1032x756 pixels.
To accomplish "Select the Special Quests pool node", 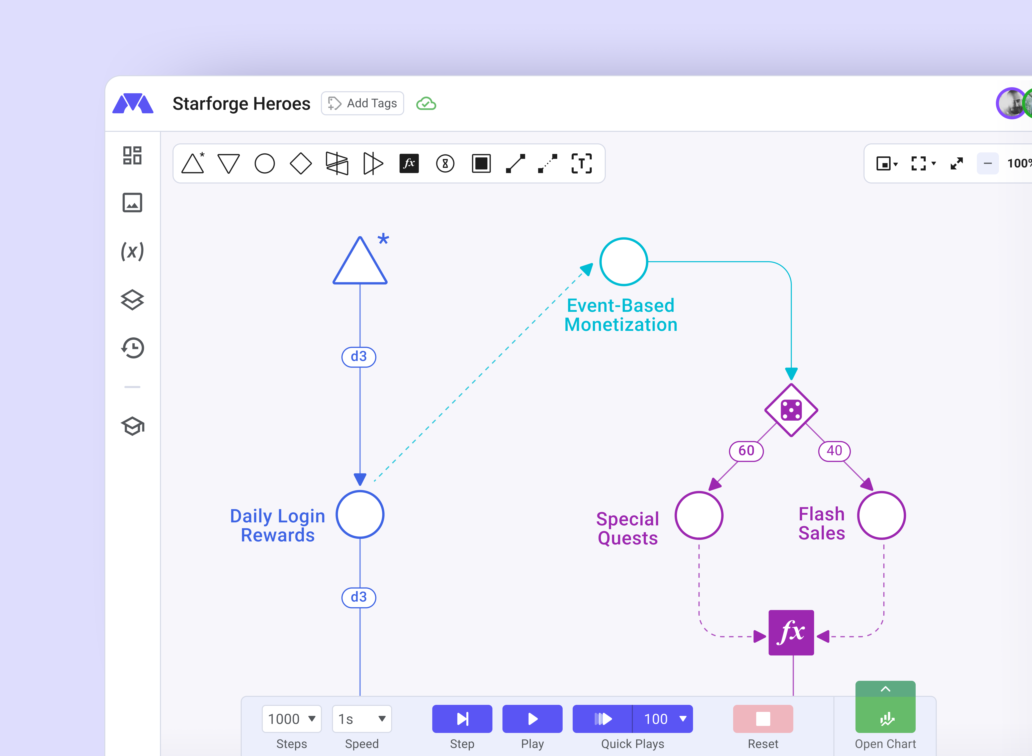I will (x=699, y=516).
